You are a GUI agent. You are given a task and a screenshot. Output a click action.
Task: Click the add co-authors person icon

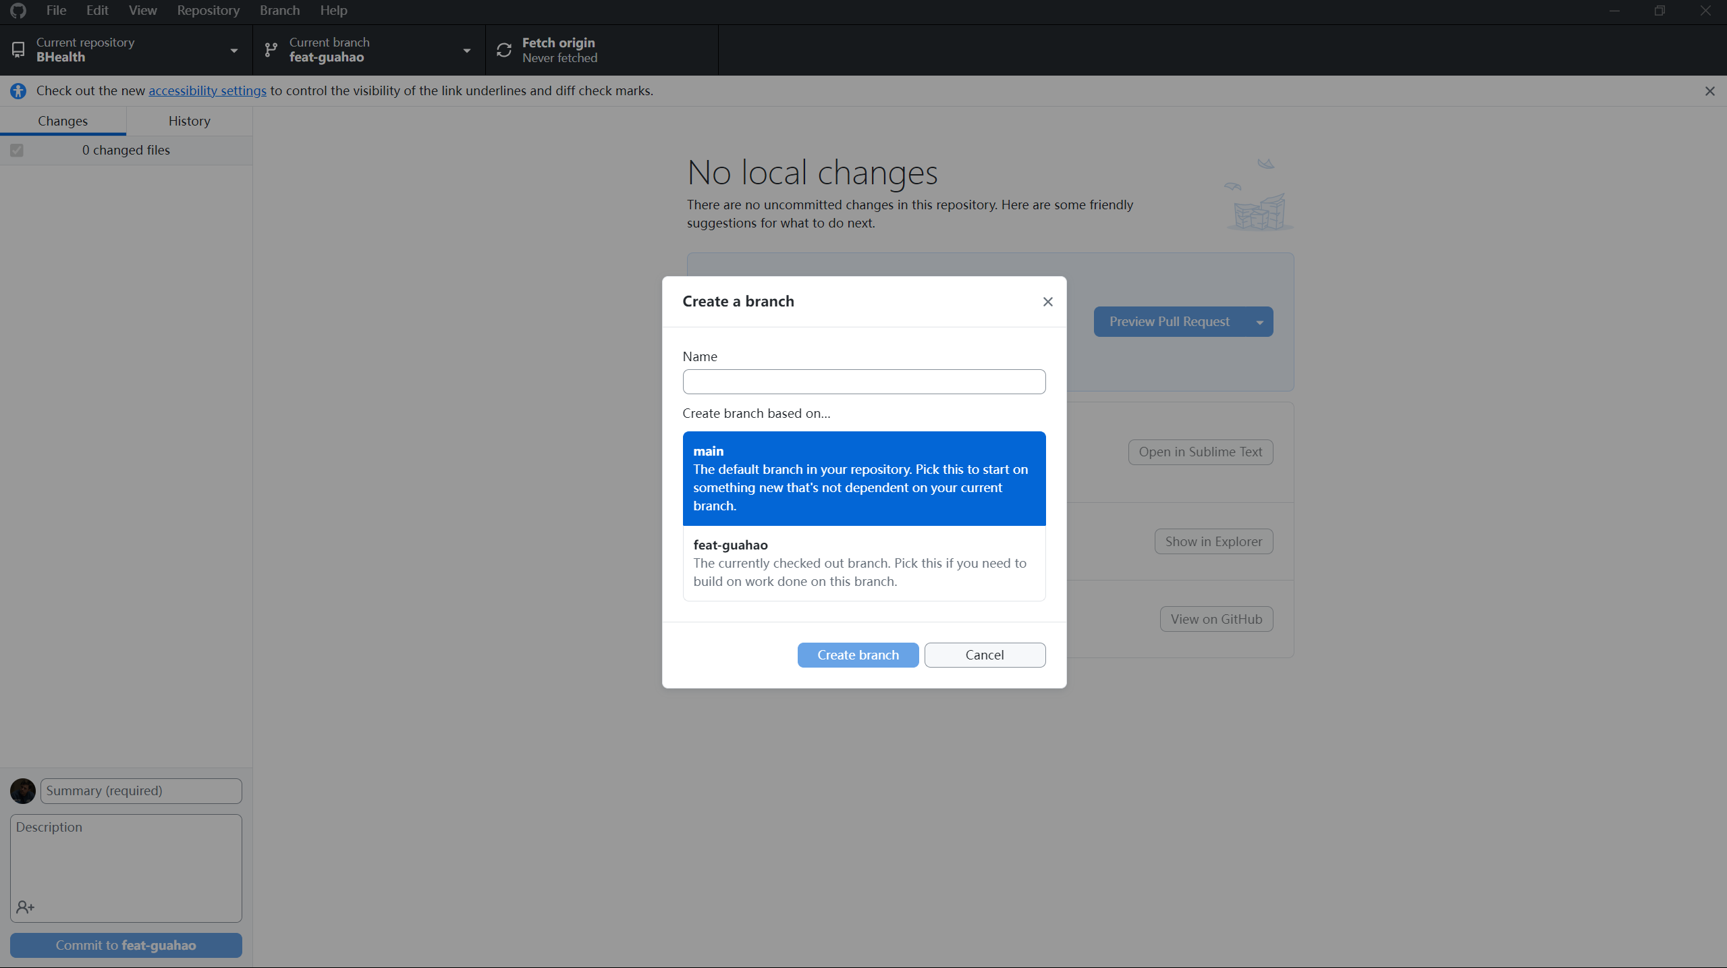click(25, 907)
